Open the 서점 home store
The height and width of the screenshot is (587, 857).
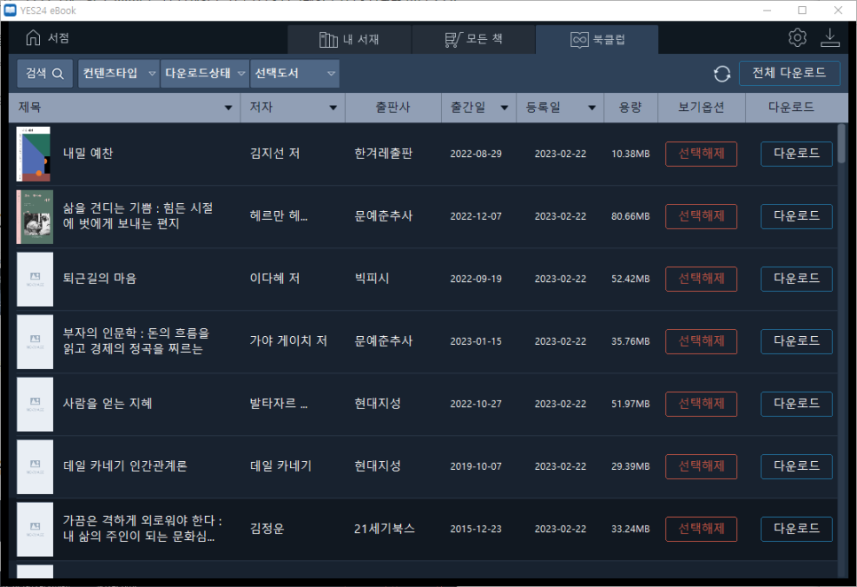pyautogui.click(x=47, y=37)
